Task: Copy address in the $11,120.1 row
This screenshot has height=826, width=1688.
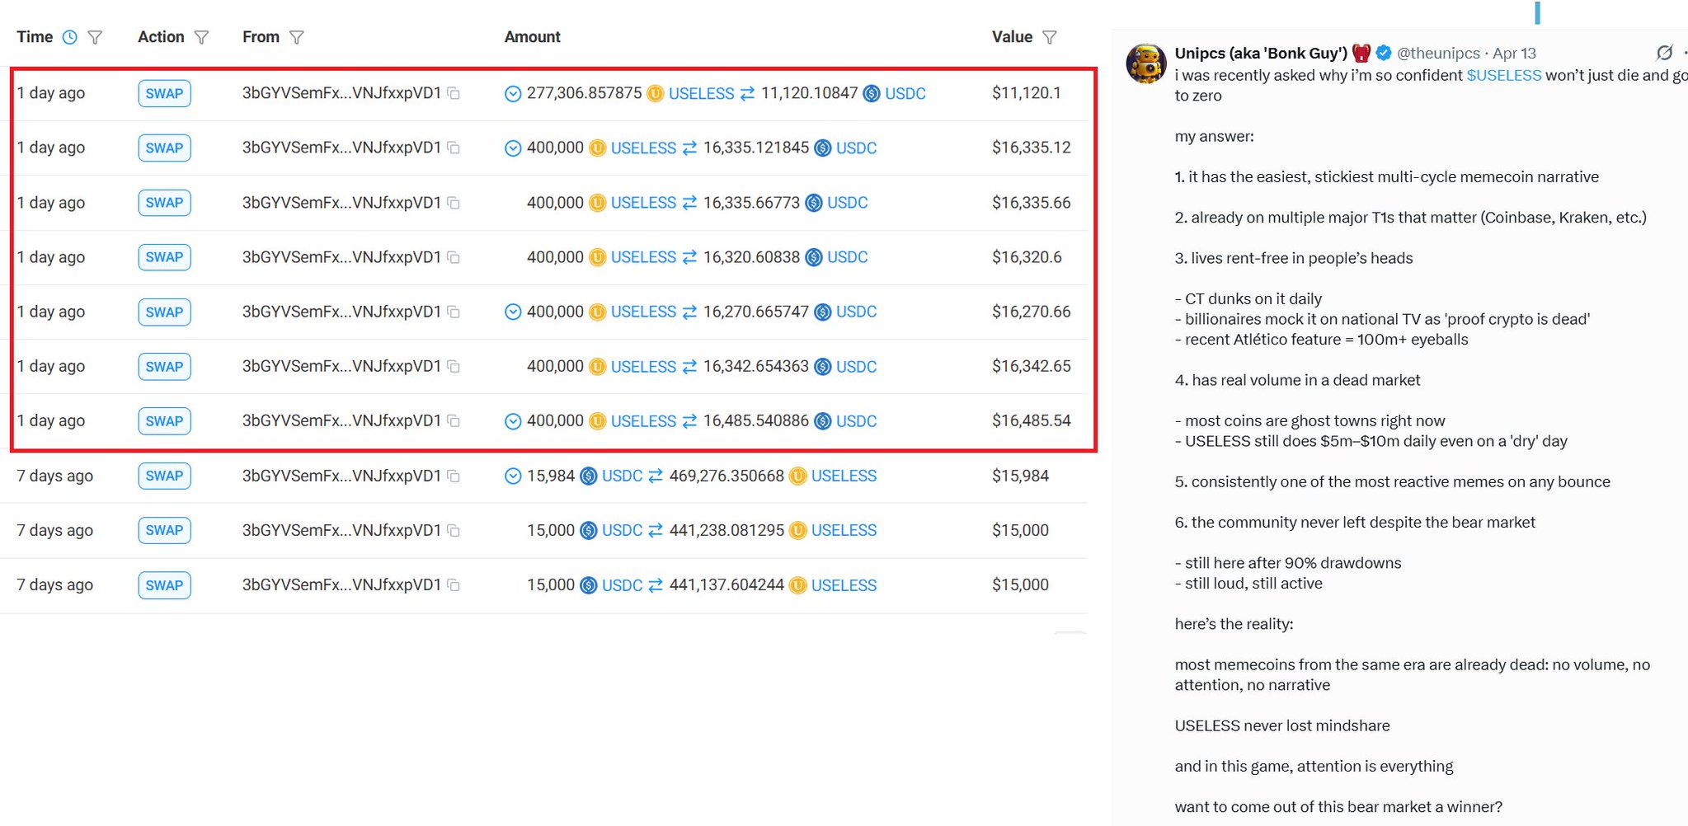Action: pos(454,93)
